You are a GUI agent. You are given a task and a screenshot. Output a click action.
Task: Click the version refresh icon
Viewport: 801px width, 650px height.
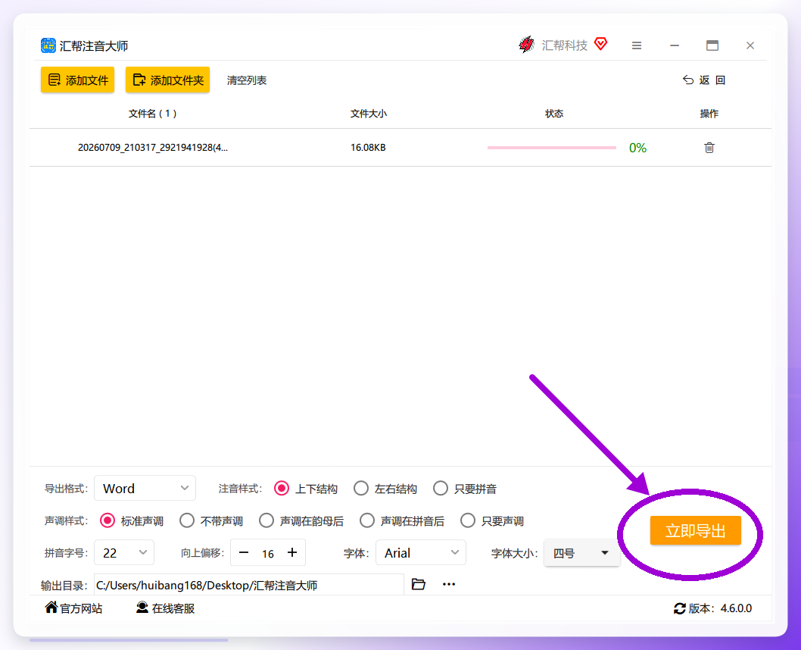click(679, 608)
